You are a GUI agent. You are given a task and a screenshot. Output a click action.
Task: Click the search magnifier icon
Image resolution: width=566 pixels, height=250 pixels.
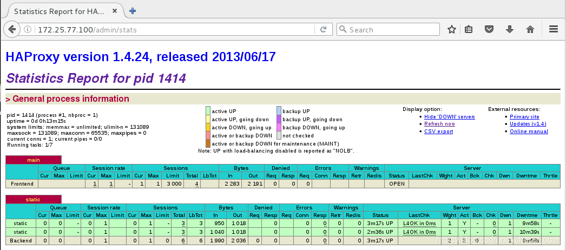(x=343, y=29)
